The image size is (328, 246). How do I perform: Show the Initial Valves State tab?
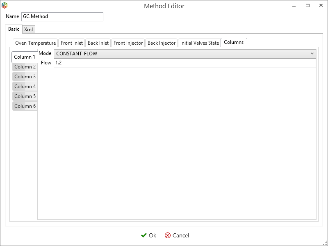point(199,43)
